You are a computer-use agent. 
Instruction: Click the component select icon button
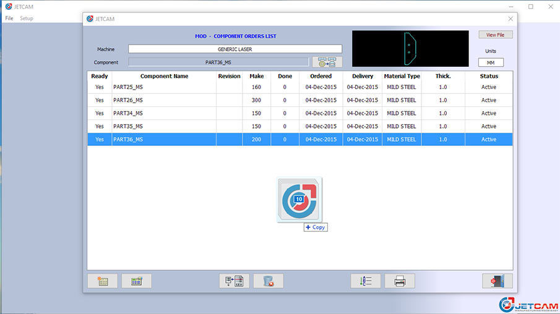click(327, 62)
